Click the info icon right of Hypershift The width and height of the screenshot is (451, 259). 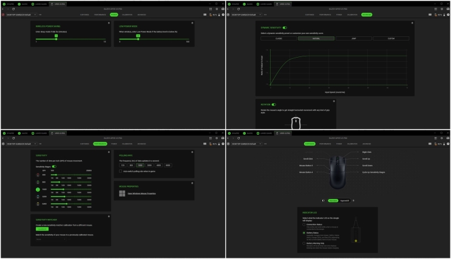(353, 201)
